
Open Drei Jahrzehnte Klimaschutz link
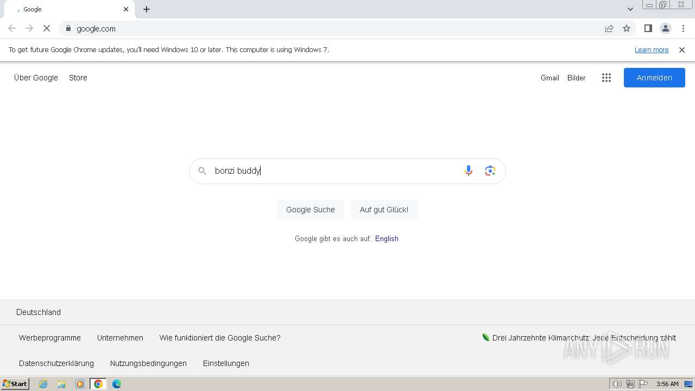(x=579, y=338)
